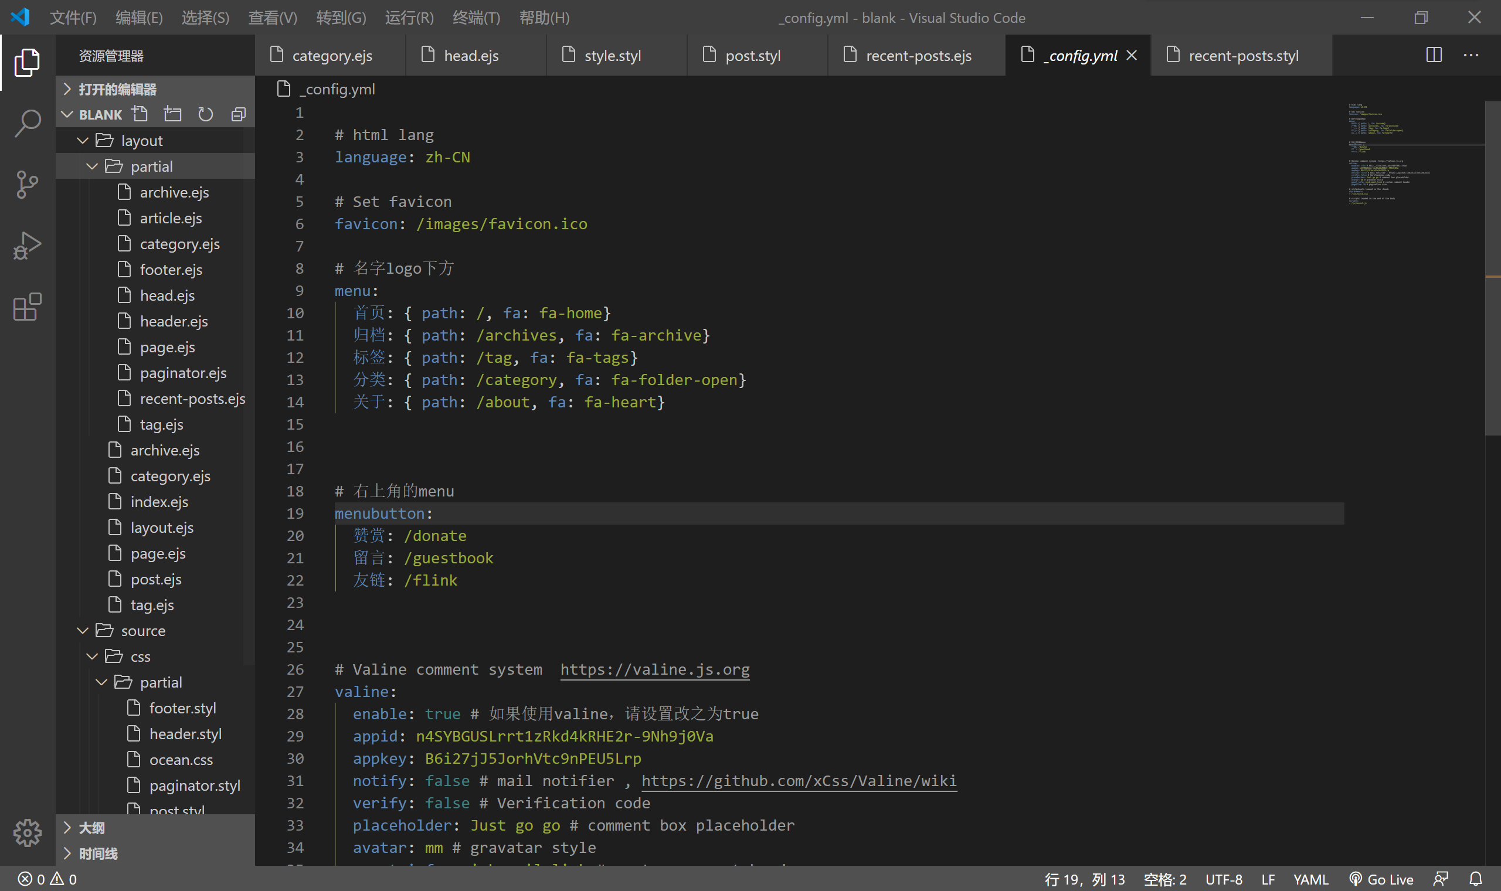The height and width of the screenshot is (891, 1501).
Task: Switch to the recent-posts.styl tab
Action: coord(1242,56)
